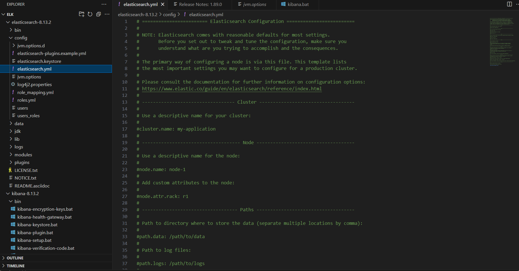Screen dimensions: 519x271
Task: Click the file icon on the jvm.options tab
Action: tap(240, 4)
